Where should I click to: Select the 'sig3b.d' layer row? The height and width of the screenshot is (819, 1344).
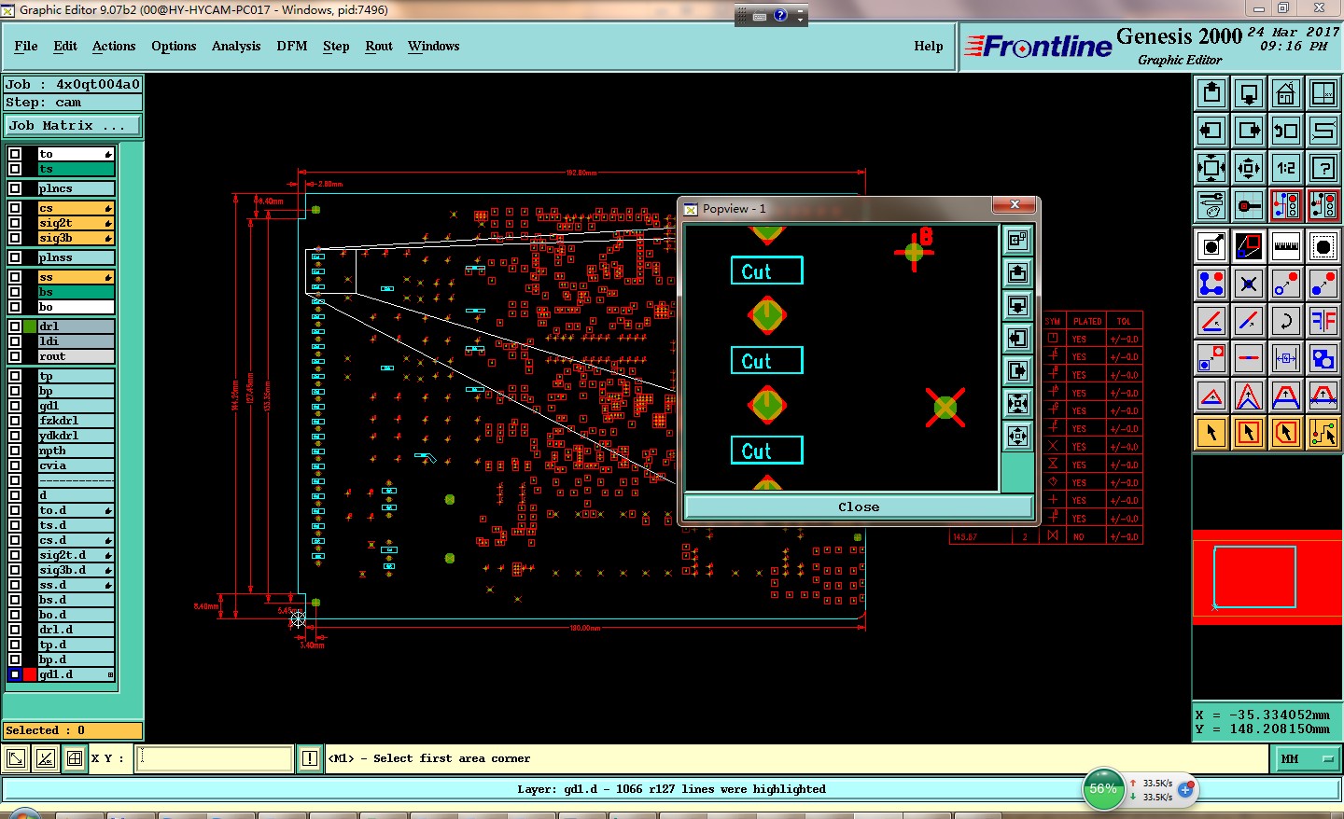[76, 570]
